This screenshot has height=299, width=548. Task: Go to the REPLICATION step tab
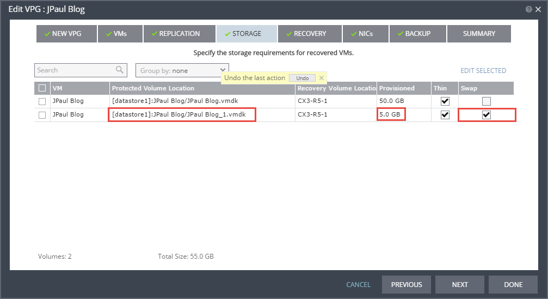179,34
